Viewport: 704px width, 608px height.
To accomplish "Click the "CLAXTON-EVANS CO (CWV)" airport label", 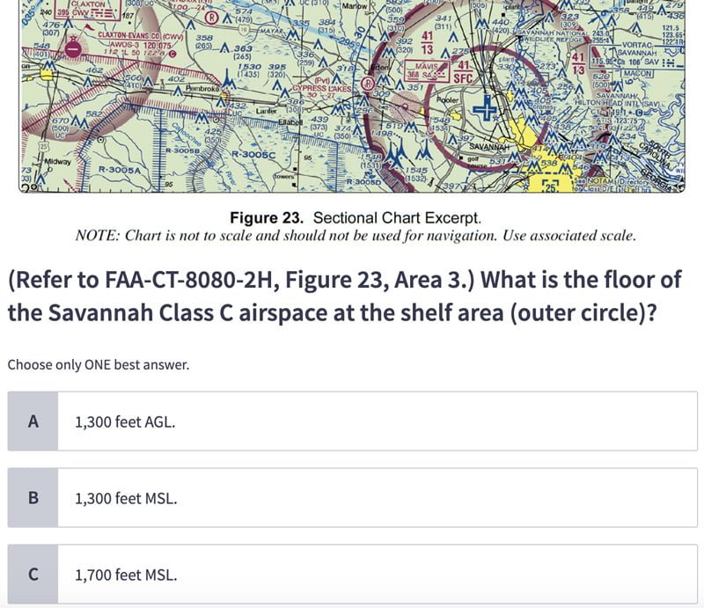I will point(141,35).
